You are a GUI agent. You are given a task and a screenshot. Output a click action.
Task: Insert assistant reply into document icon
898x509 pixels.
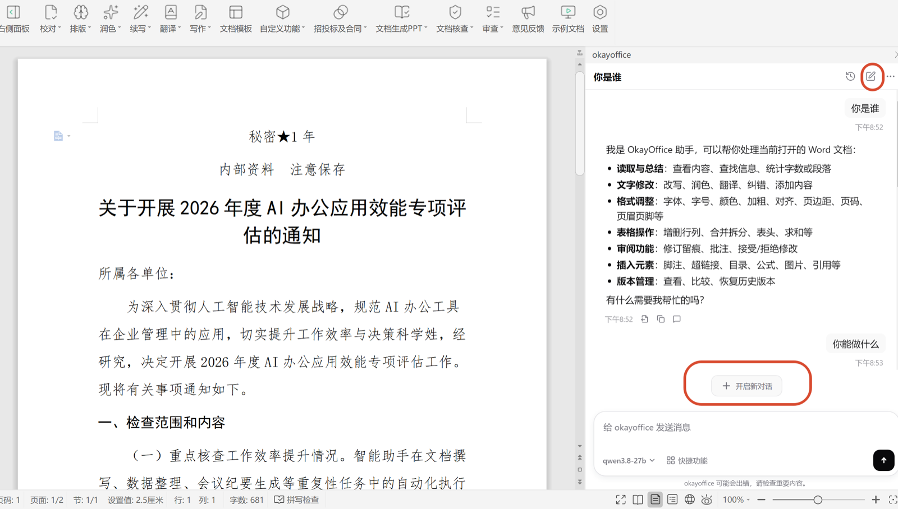(x=644, y=319)
